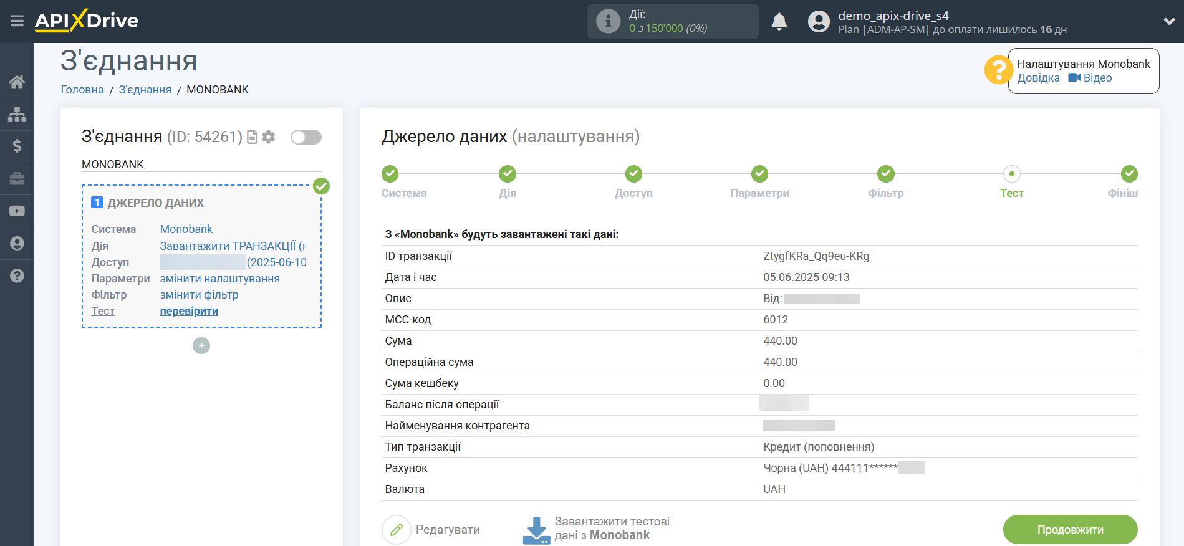Viewport: 1184px width, 546px height.
Task: Click the Редагувати pencil icon
Action: [x=397, y=530]
